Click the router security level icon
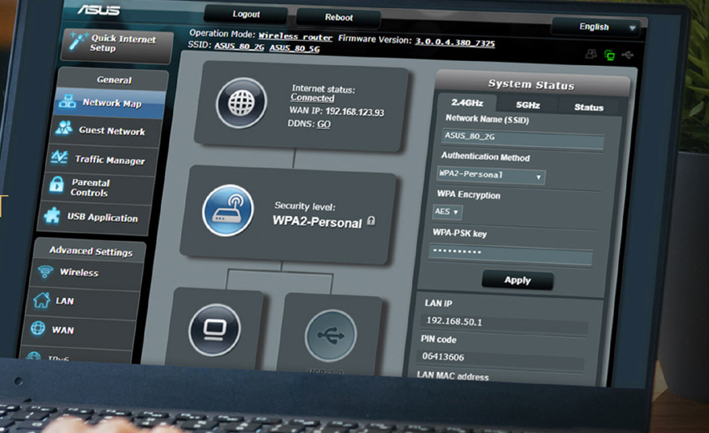The width and height of the screenshot is (709, 433). [x=228, y=210]
